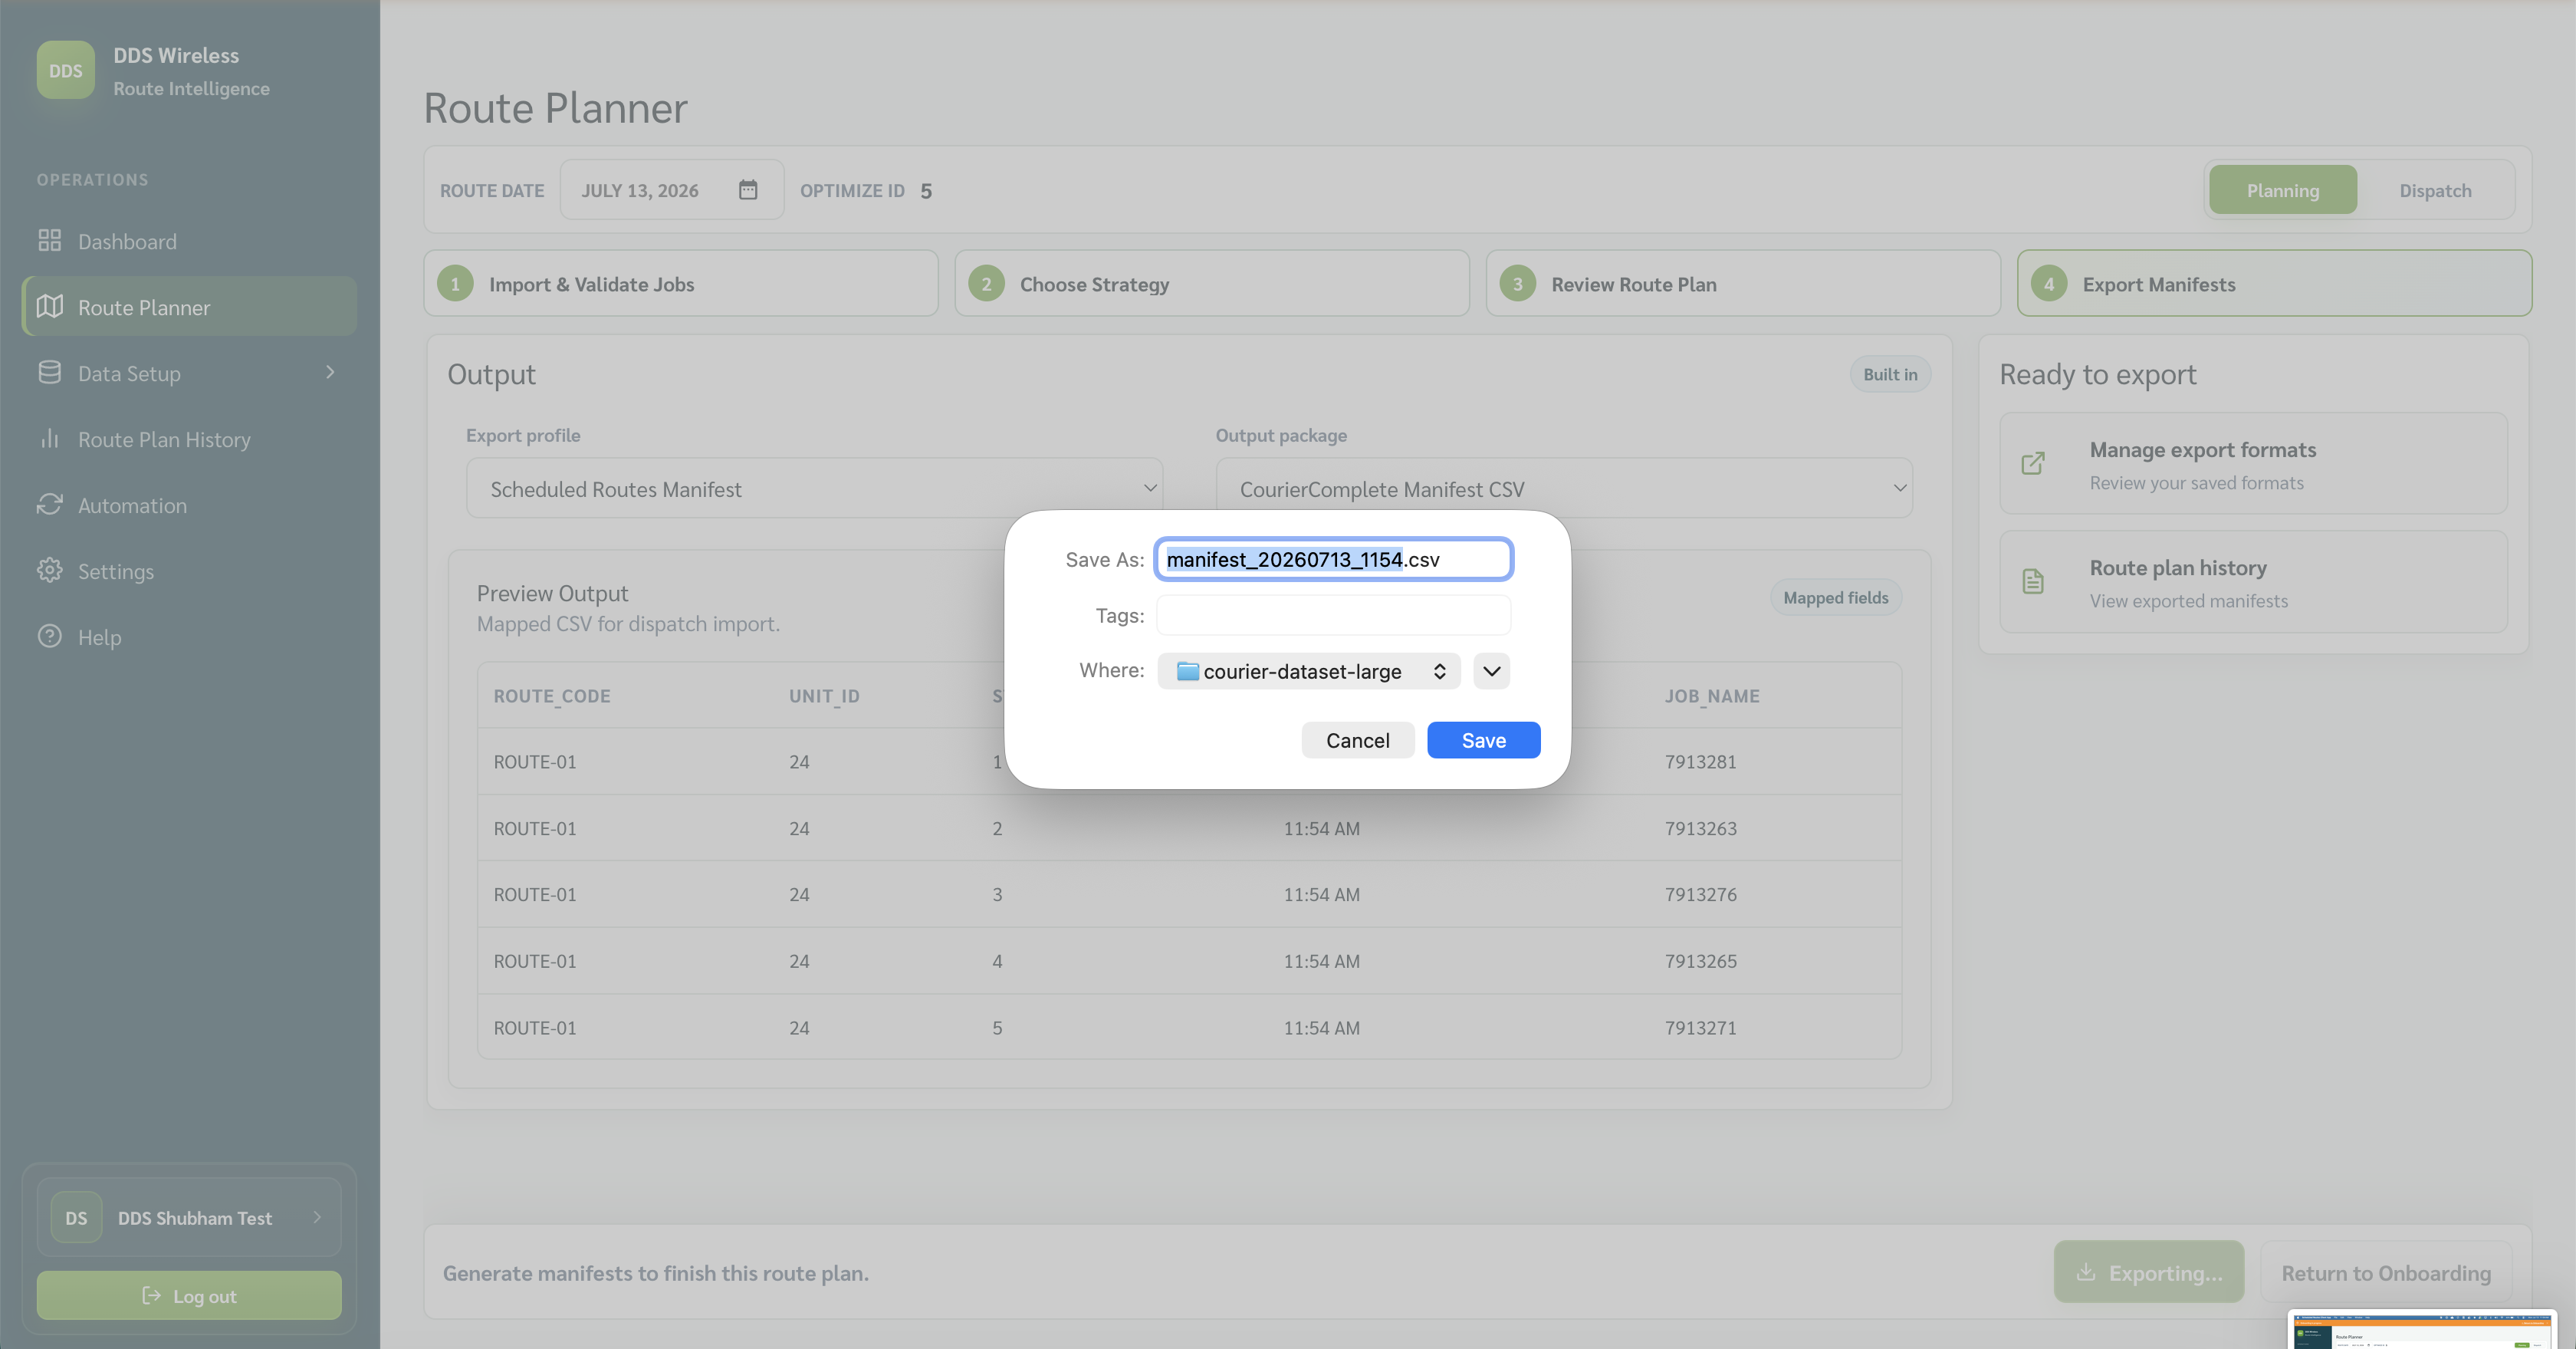Click the screenshot thumbnail preview in corner

click(x=2421, y=1330)
